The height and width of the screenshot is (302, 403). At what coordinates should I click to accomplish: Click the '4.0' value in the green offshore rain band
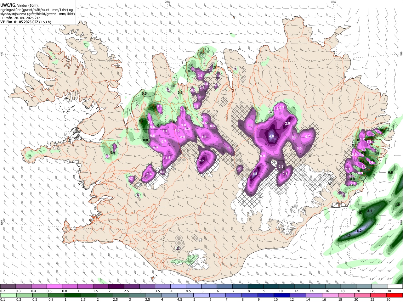(348, 235)
